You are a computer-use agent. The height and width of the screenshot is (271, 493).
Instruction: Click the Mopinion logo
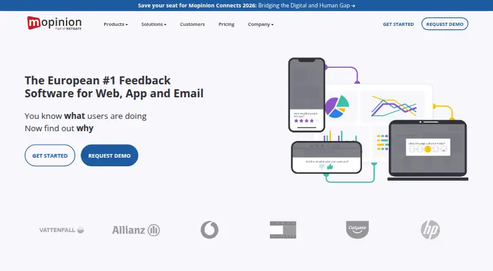[x=54, y=23]
